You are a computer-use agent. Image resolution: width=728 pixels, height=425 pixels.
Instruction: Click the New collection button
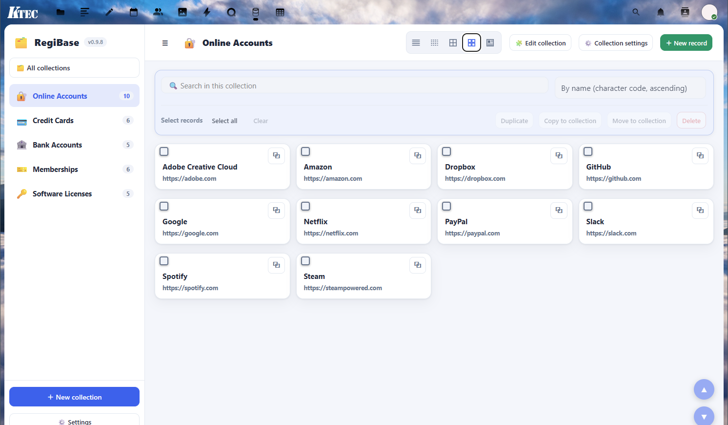(x=74, y=397)
